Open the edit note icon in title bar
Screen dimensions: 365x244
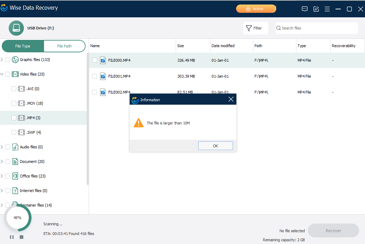click(316, 9)
